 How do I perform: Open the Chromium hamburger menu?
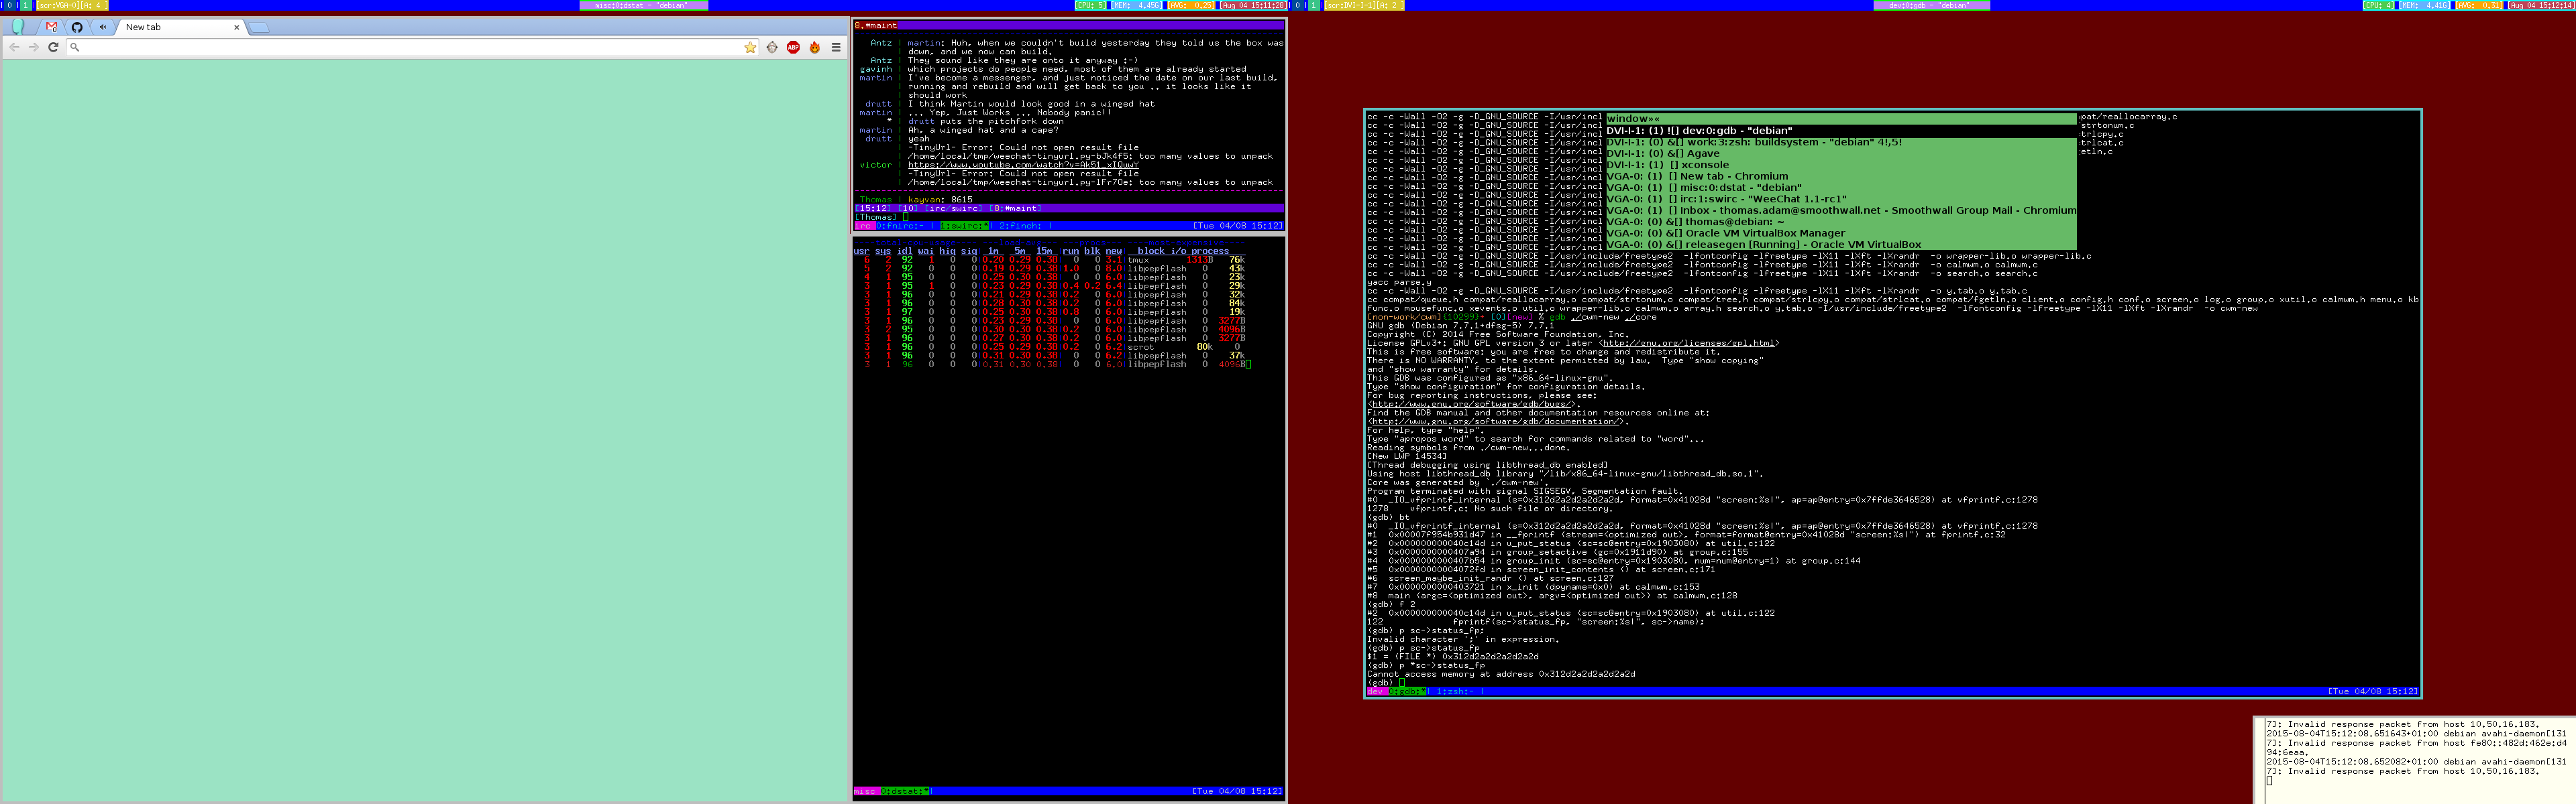tap(836, 47)
